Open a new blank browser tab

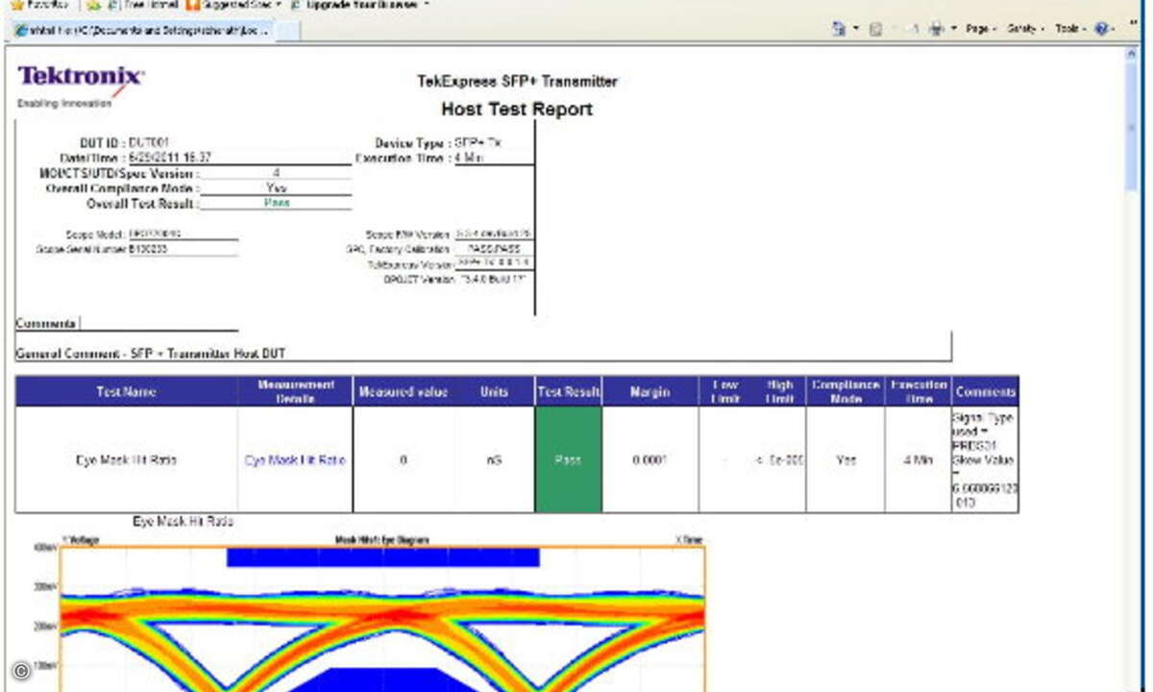pyautogui.click(x=289, y=31)
